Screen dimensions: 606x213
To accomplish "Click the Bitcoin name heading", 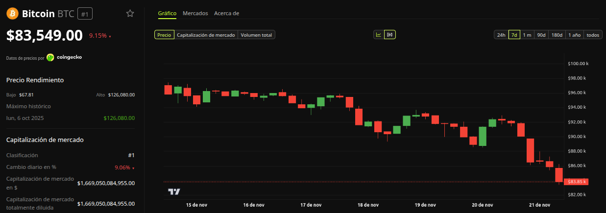I will 38,14.
